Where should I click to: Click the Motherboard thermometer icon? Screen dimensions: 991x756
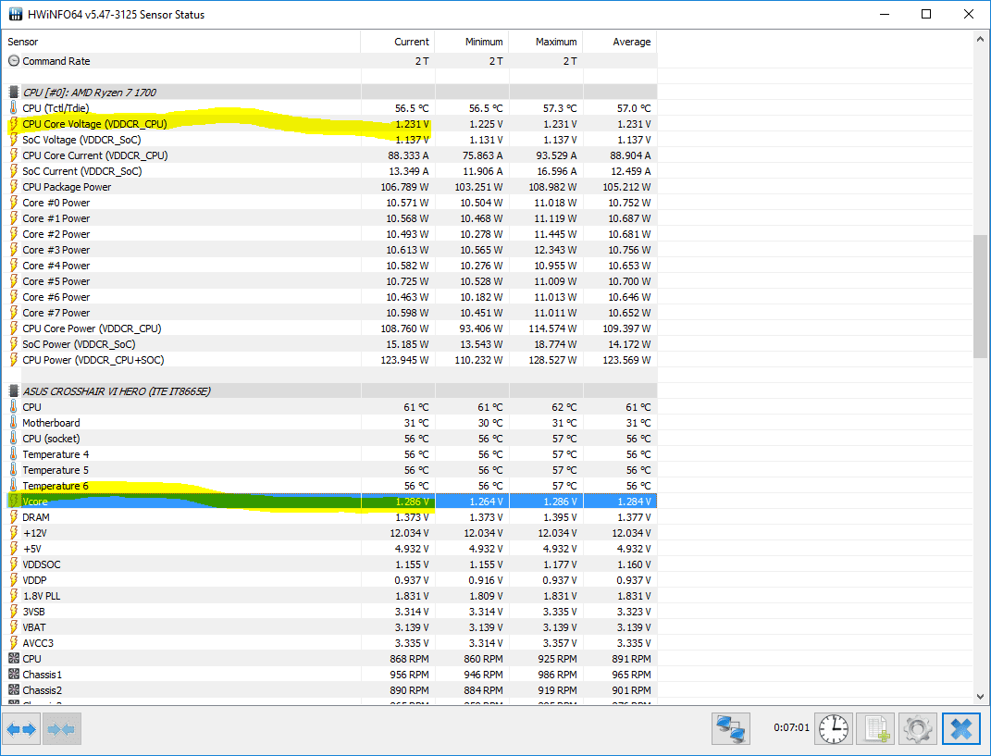point(14,422)
